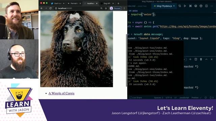
Task: Click the feedback smiley in status bar
Action: [206, 98]
